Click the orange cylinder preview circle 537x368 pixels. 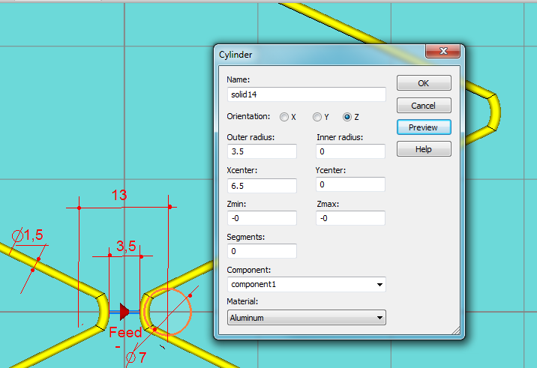pyautogui.click(x=168, y=312)
